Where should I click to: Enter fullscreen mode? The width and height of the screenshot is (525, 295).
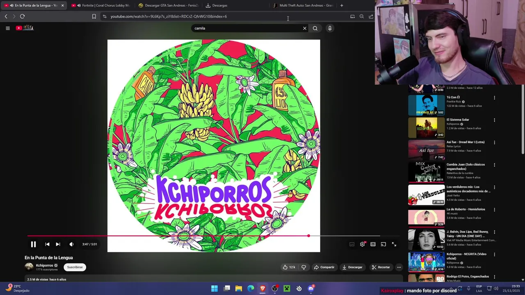point(394,244)
